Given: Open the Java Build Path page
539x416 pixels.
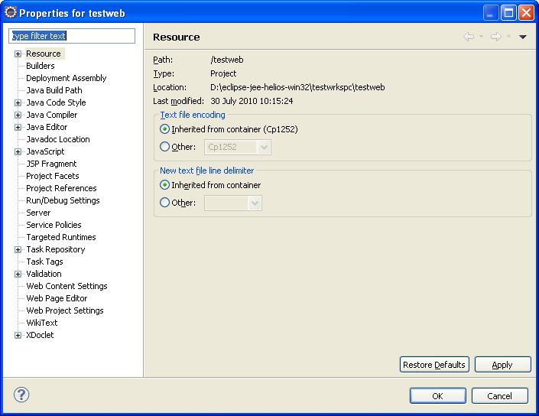Looking at the screenshot, I should [x=54, y=90].
